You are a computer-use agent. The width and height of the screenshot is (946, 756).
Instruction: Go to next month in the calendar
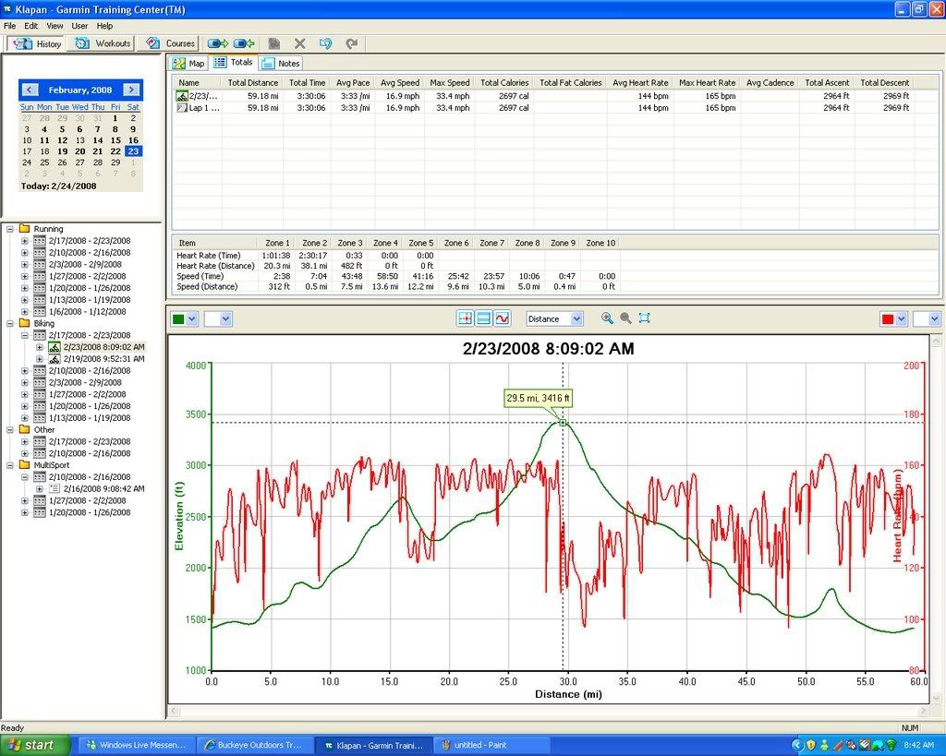131,90
